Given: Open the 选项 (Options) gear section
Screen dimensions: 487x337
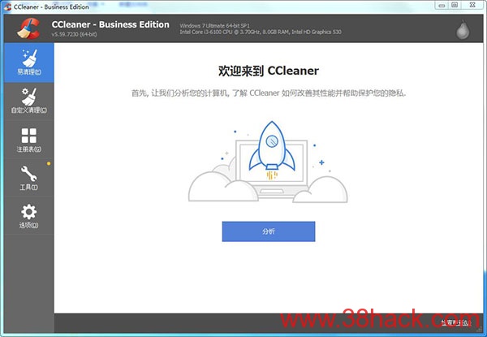Looking at the screenshot, I should click(29, 216).
